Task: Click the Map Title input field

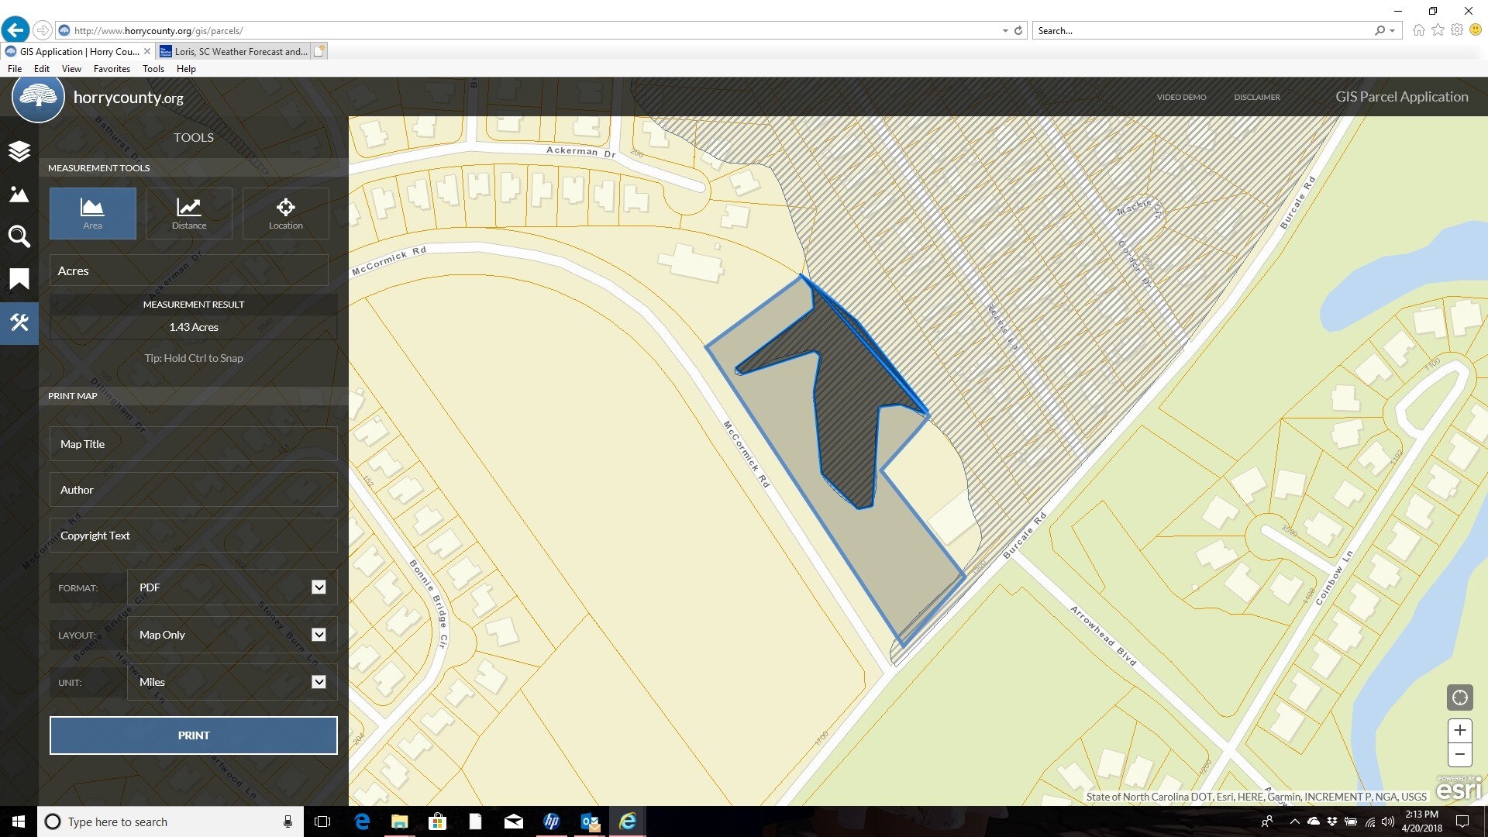Action: [193, 443]
